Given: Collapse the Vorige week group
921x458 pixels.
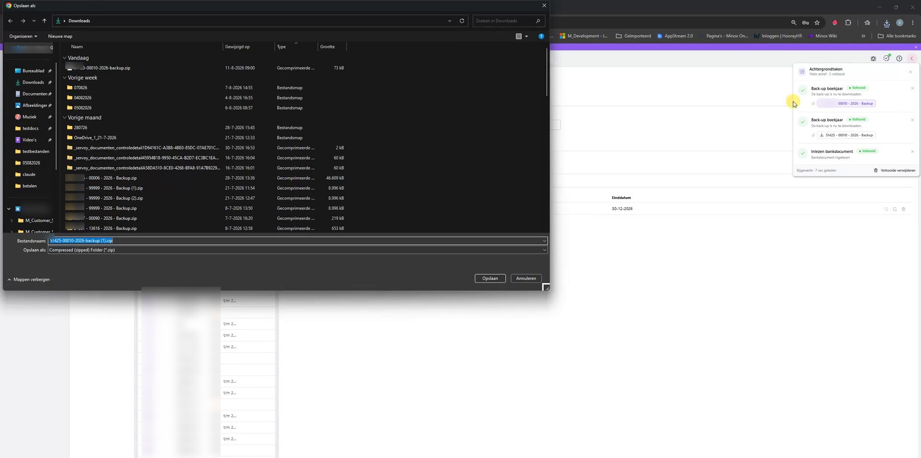Looking at the screenshot, I should [64, 78].
